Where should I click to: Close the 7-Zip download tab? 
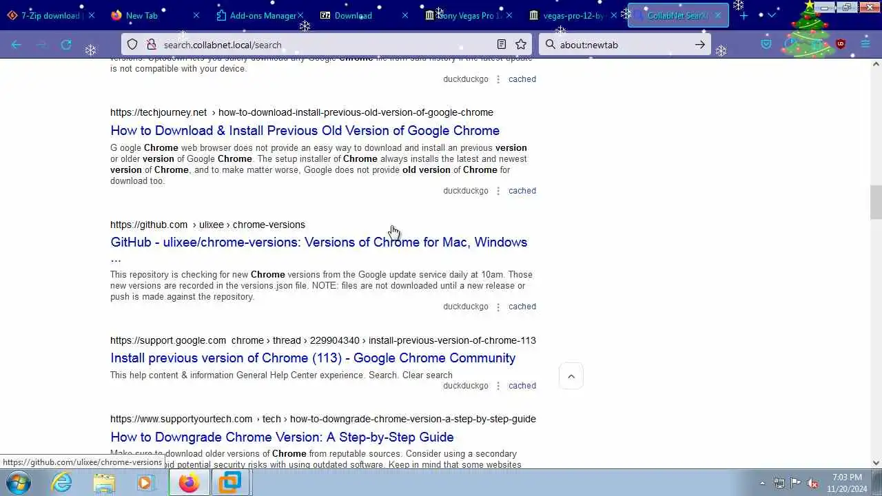tap(91, 15)
